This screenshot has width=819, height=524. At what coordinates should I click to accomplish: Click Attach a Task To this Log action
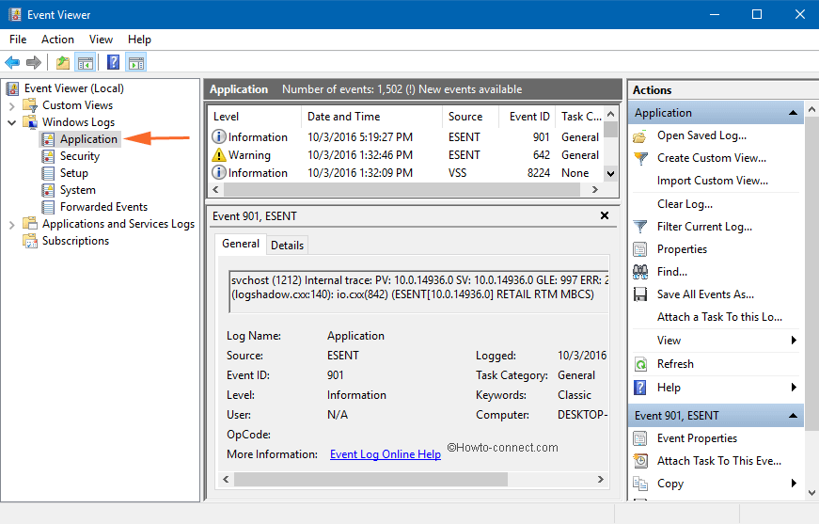[719, 317]
